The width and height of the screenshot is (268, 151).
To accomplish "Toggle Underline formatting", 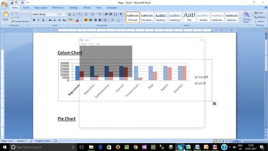I will 43,20.
